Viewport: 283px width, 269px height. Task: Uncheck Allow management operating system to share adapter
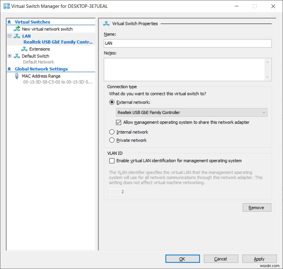(x=119, y=122)
